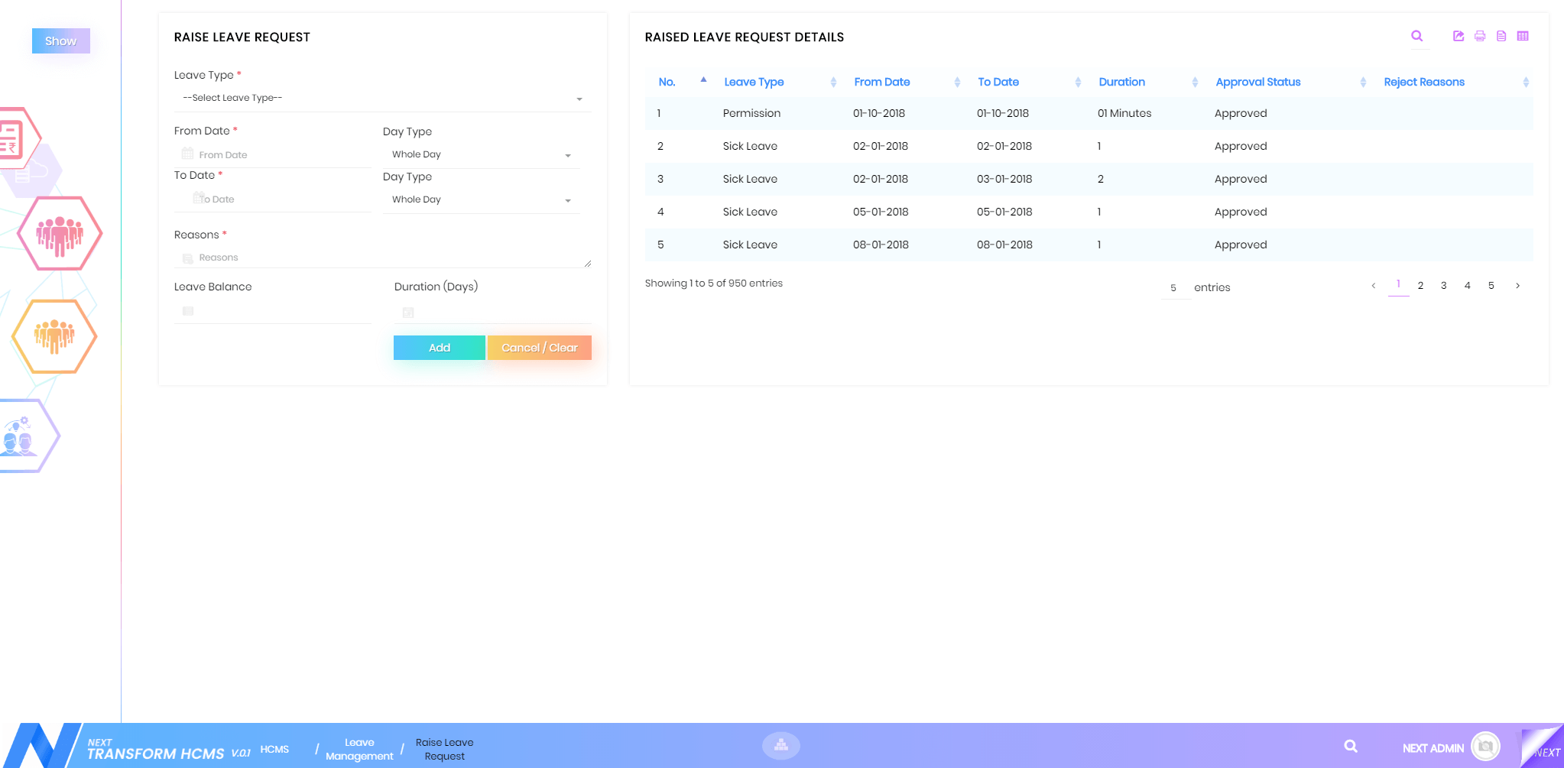Open the Leave Type dropdown

click(382, 99)
